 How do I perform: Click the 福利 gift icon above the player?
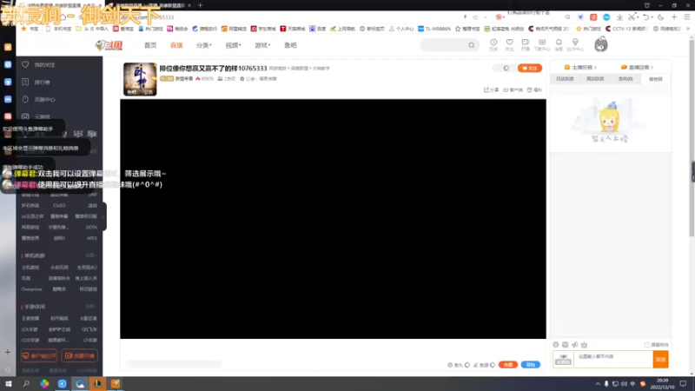point(530,90)
